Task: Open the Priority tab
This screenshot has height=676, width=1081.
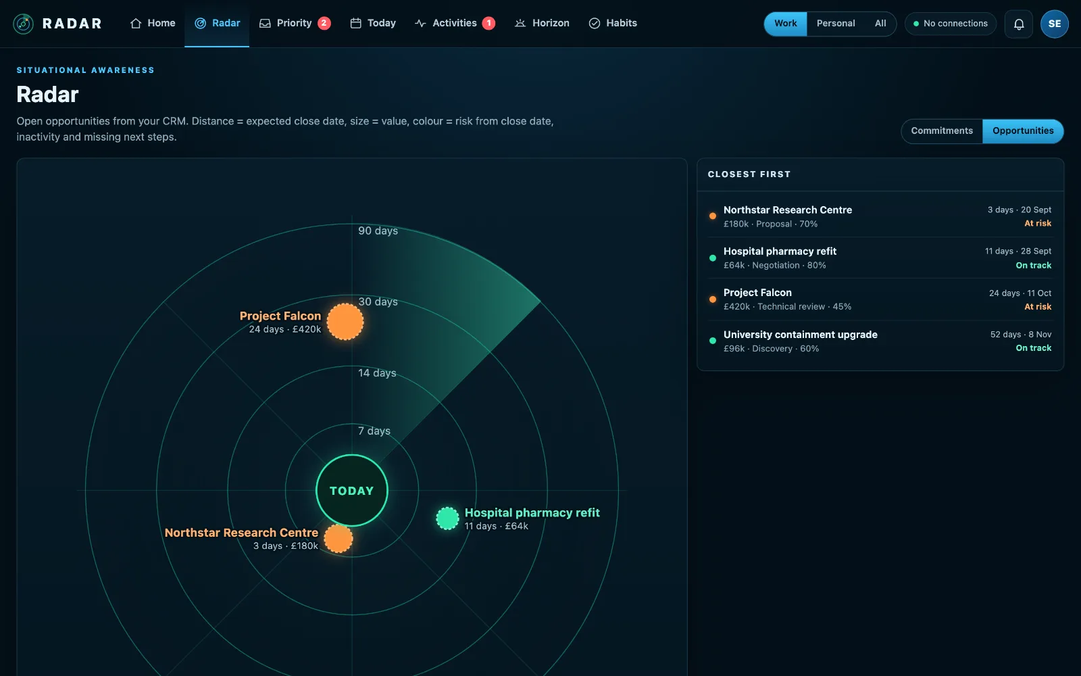Action: pyautogui.click(x=295, y=23)
